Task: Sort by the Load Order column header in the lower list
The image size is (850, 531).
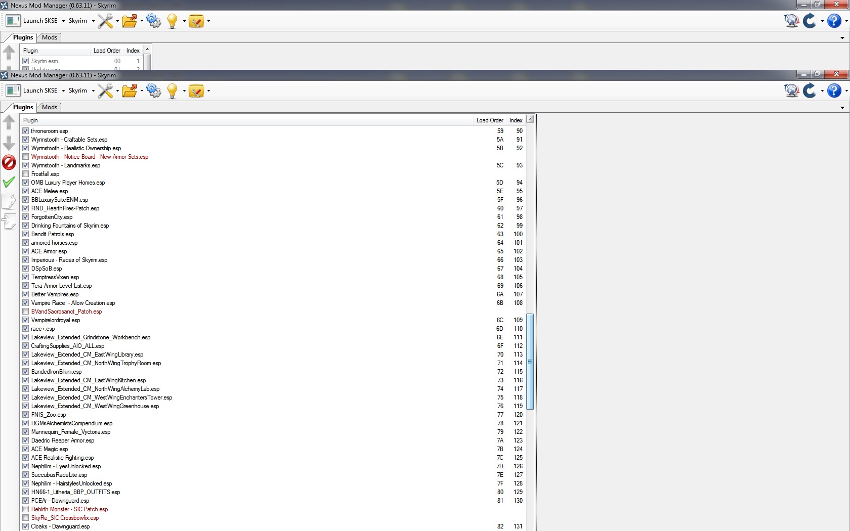Action: click(489, 120)
